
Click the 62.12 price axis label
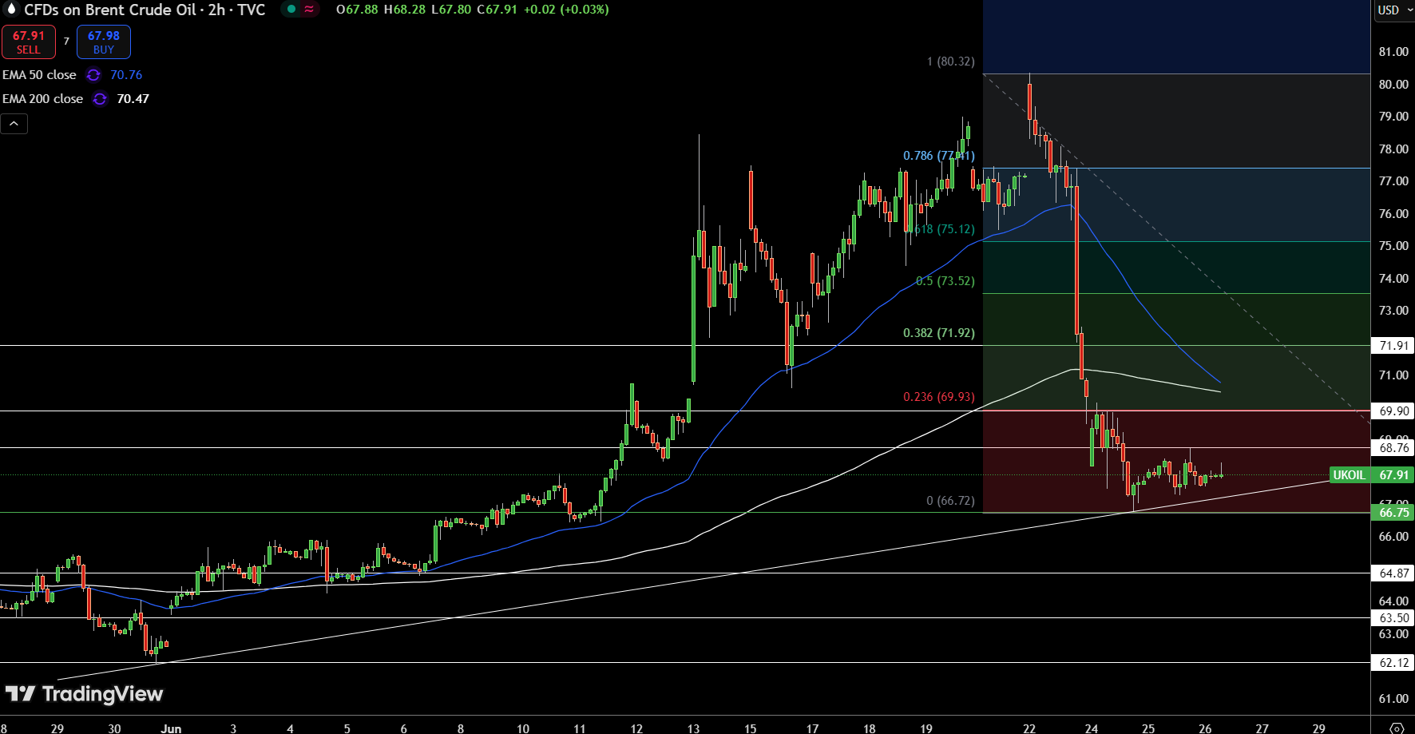pyautogui.click(x=1393, y=663)
